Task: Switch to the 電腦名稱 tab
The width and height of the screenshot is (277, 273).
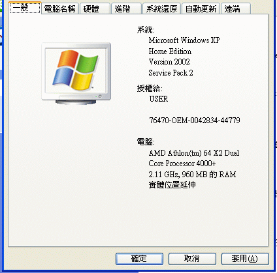Action: [x=59, y=9]
